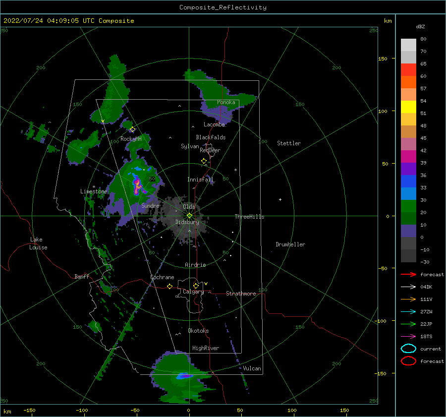Click the cyan arrow labeled 27ZW
This screenshot has height=417, width=446.
(408, 312)
